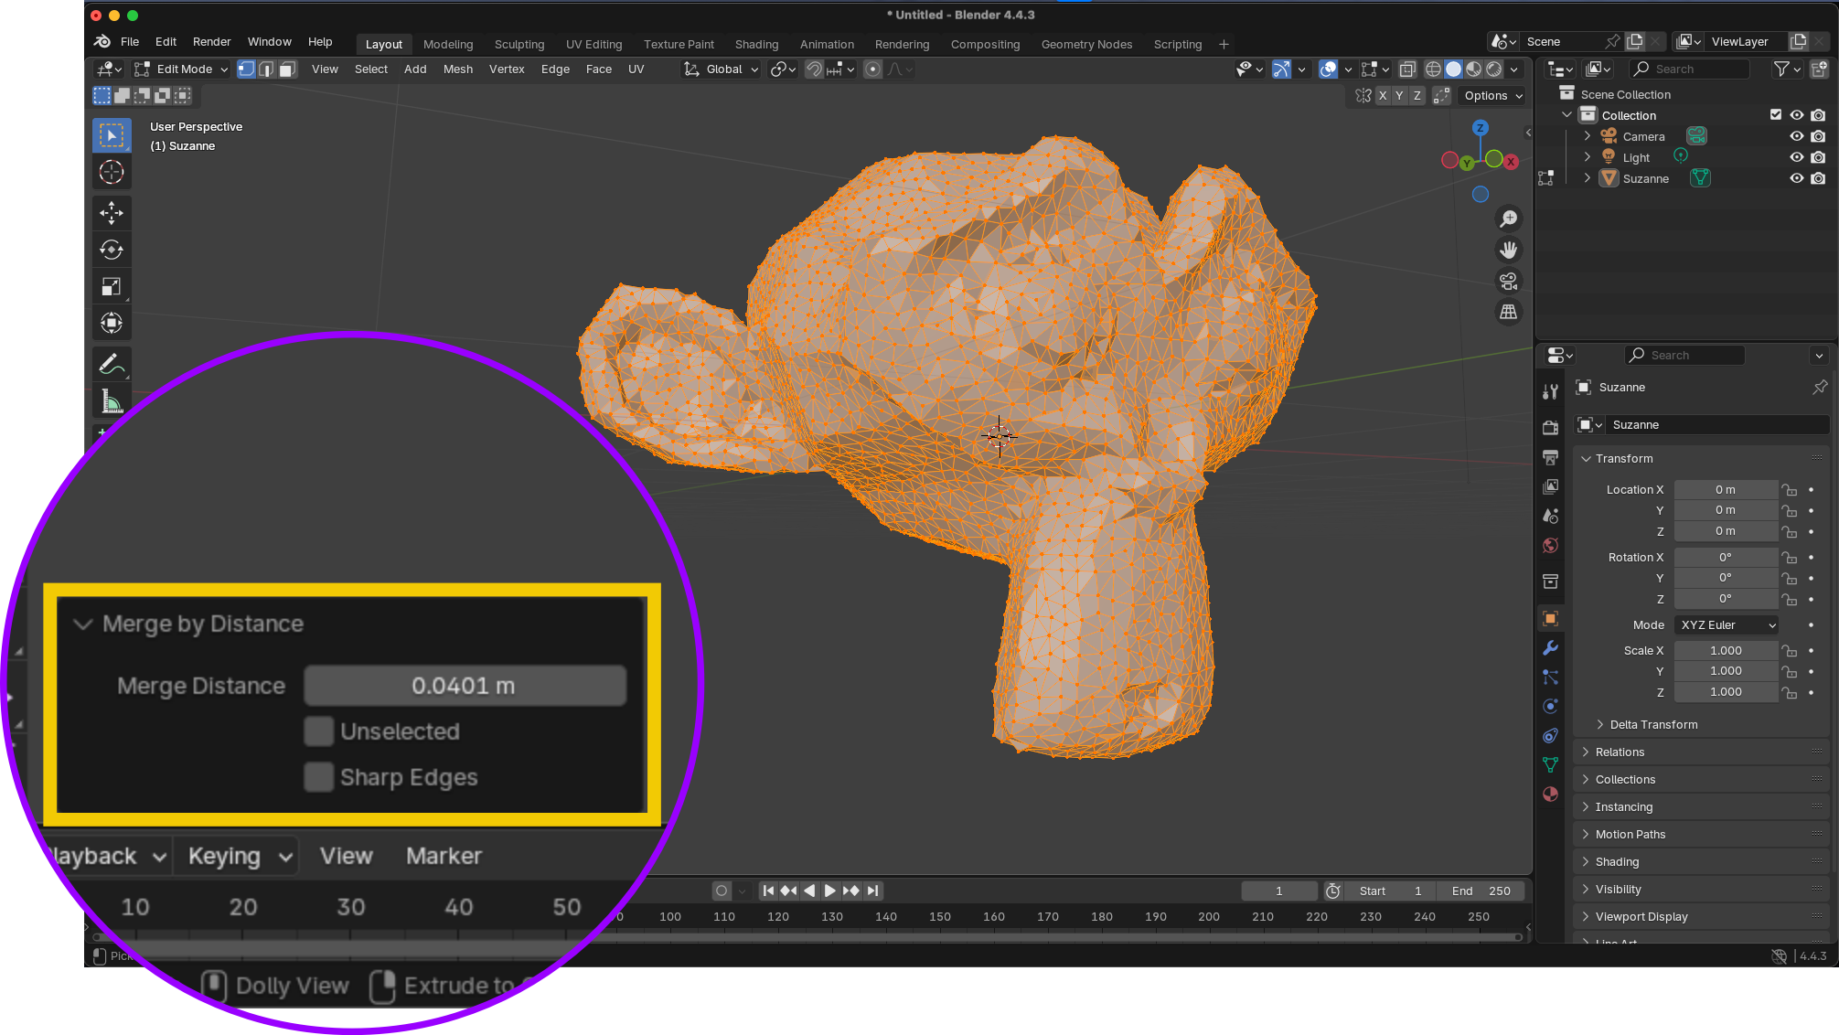The height and width of the screenshot is (1035, 1839).
Task: Expand the Relations panel
Action: coord(1587,752)
